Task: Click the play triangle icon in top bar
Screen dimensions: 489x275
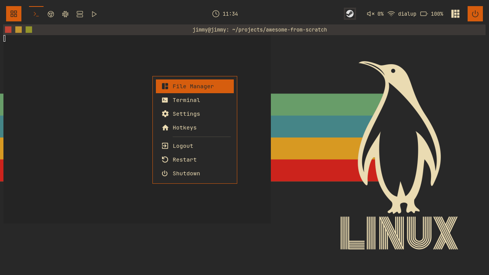Action: [x=94, y=14]
